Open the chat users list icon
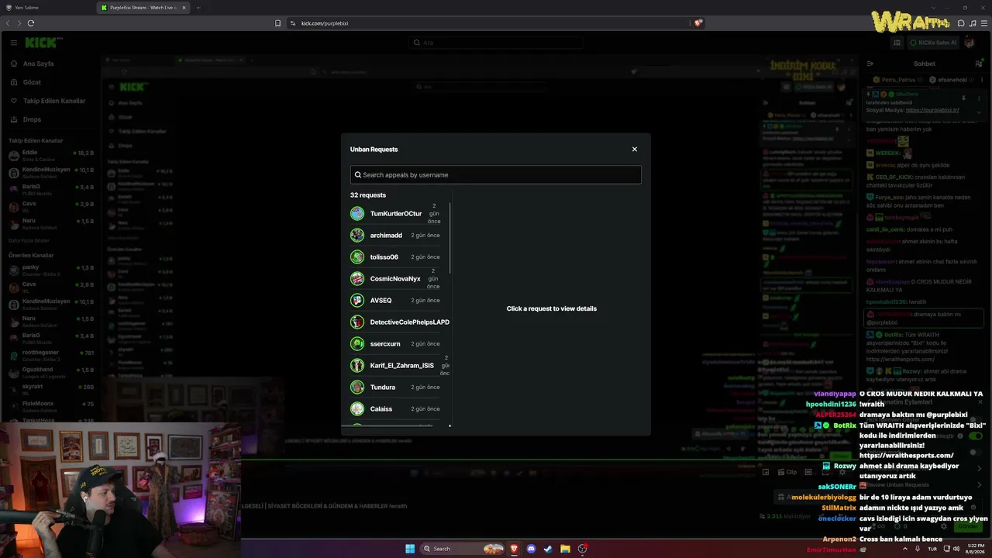Viewport: 992px width, 558px height. click(x=979, y=64)
